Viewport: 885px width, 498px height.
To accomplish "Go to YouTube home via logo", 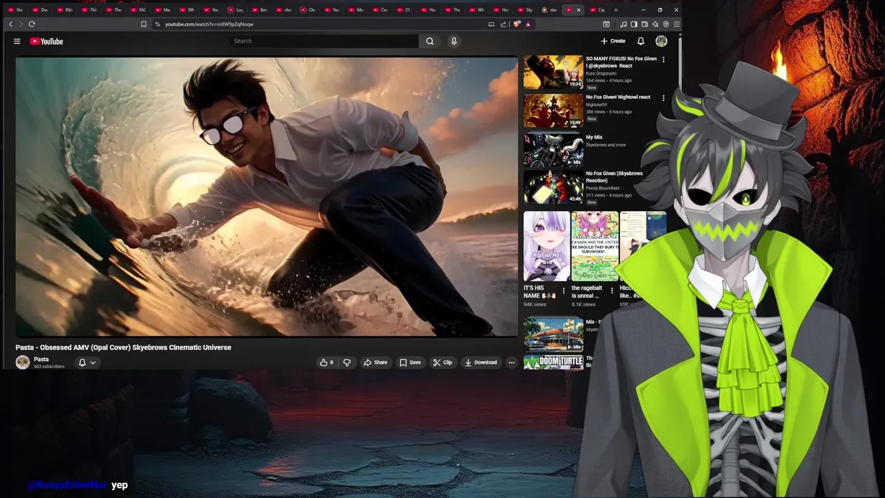I will 46,41.
